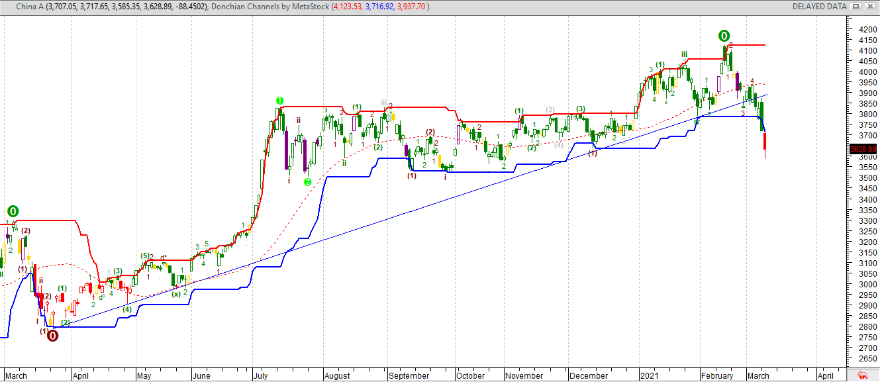Image resolution: width=880 pixels, height=382 pixels.
Task: Click the DELAYED DATA label
Action: 819,6
